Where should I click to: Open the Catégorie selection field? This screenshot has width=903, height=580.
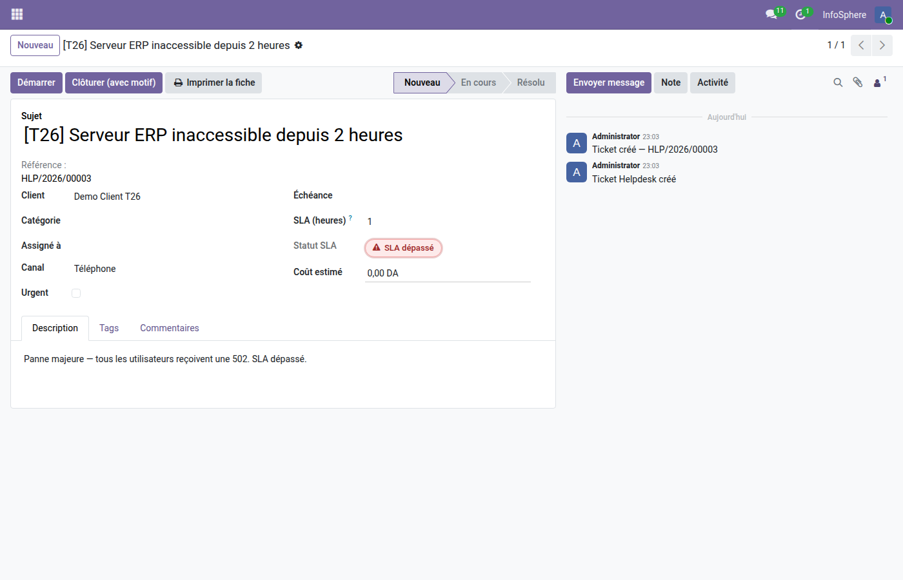click(x=129, y=220)
